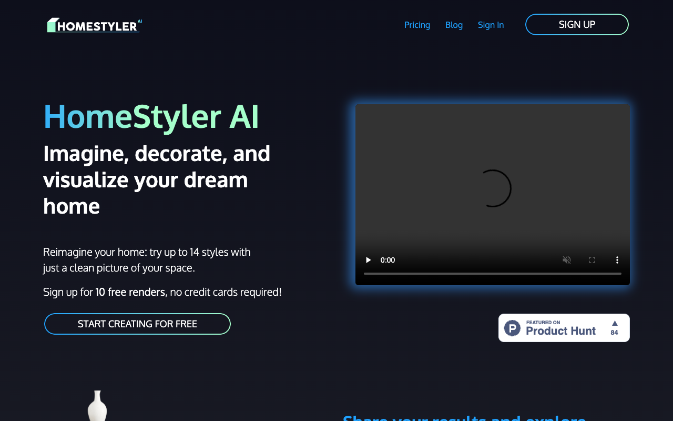Click the 'Reimagine your home' paragraph
This screenshot has height=421, width=673.
coord(147,260)
